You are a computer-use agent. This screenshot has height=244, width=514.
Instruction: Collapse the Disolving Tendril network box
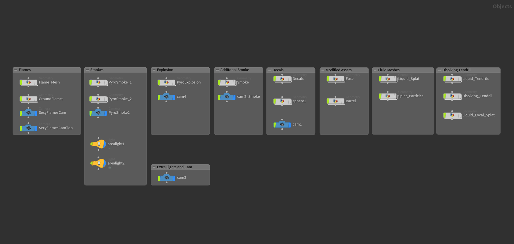point(439,70)
